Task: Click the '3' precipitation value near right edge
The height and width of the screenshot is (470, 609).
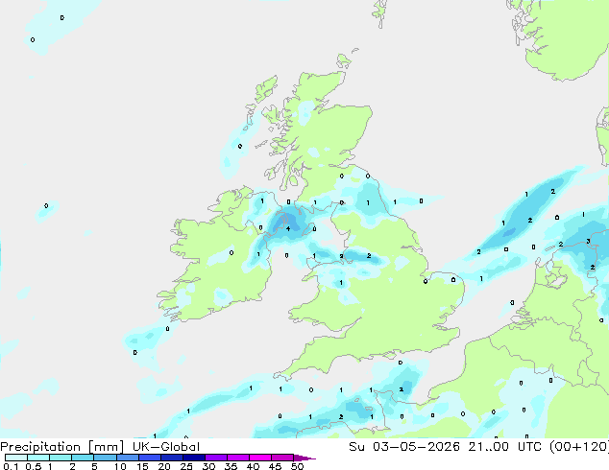Action: 589,241
